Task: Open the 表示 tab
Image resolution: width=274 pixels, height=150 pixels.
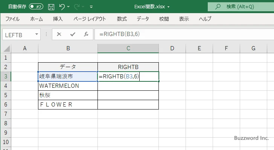Action: [184, 19]
